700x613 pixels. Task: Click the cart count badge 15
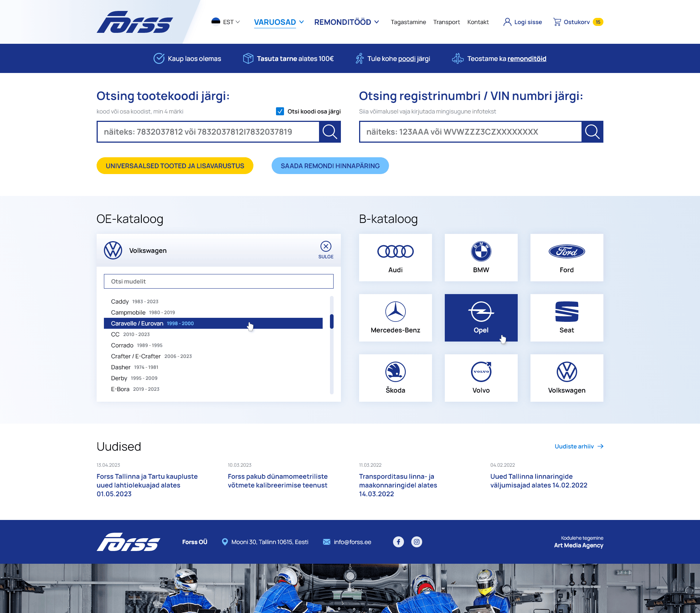(598, 22)
